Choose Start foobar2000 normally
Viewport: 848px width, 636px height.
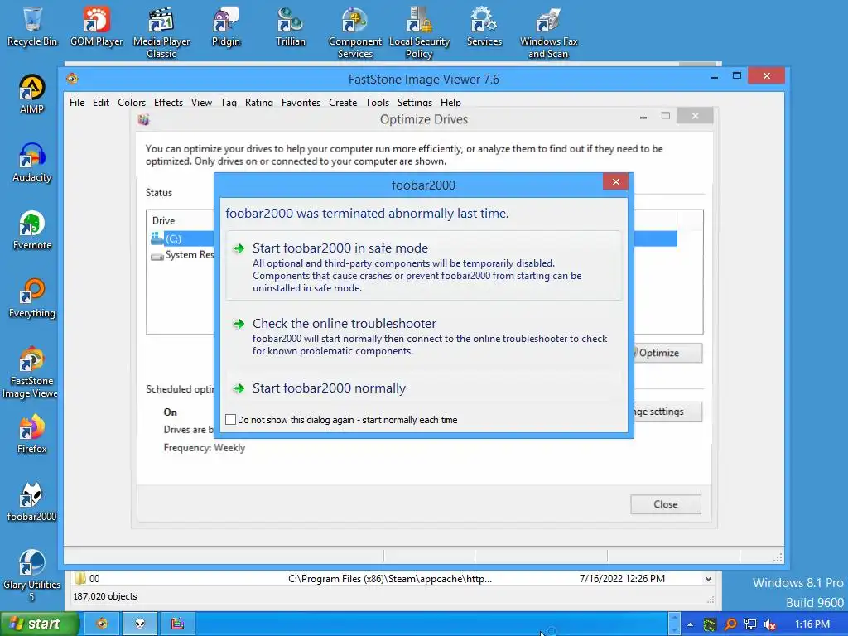[x=423, y=388]
